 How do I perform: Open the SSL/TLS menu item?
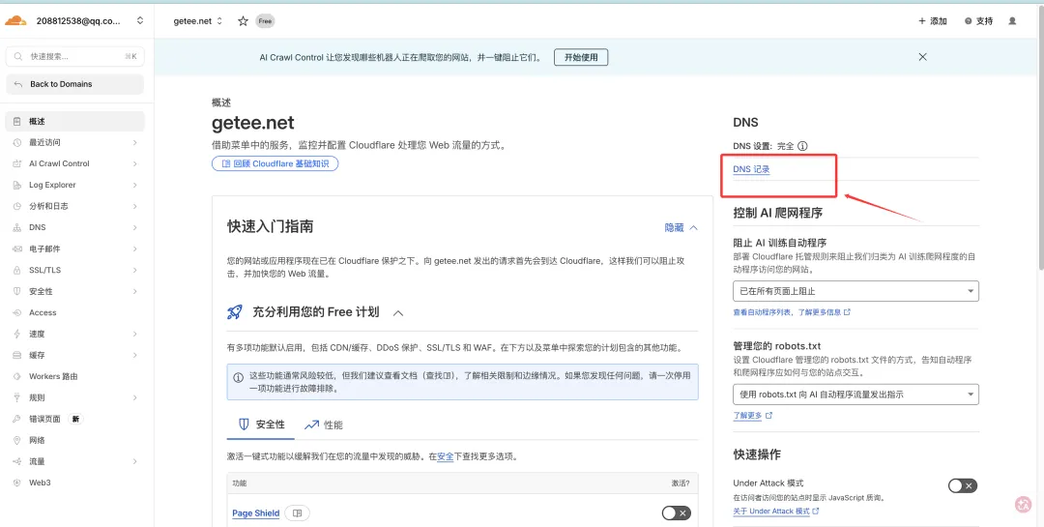74,271
